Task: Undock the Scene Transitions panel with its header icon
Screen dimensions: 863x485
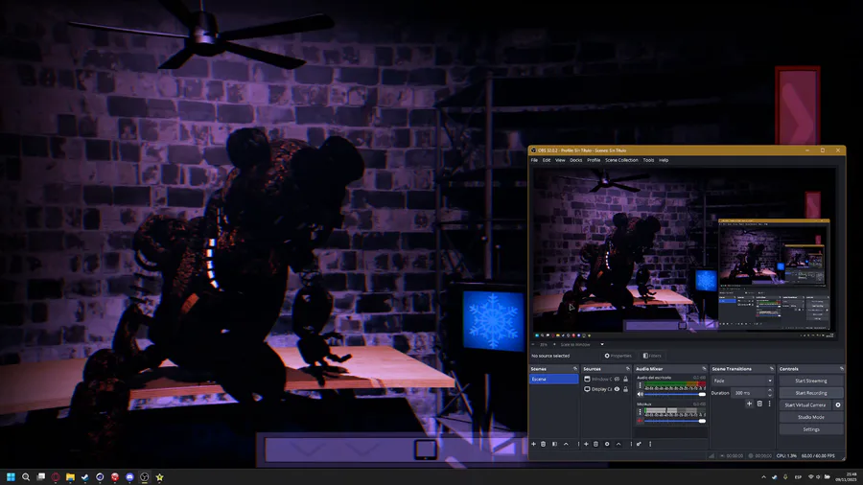Action: click(772, 369)
